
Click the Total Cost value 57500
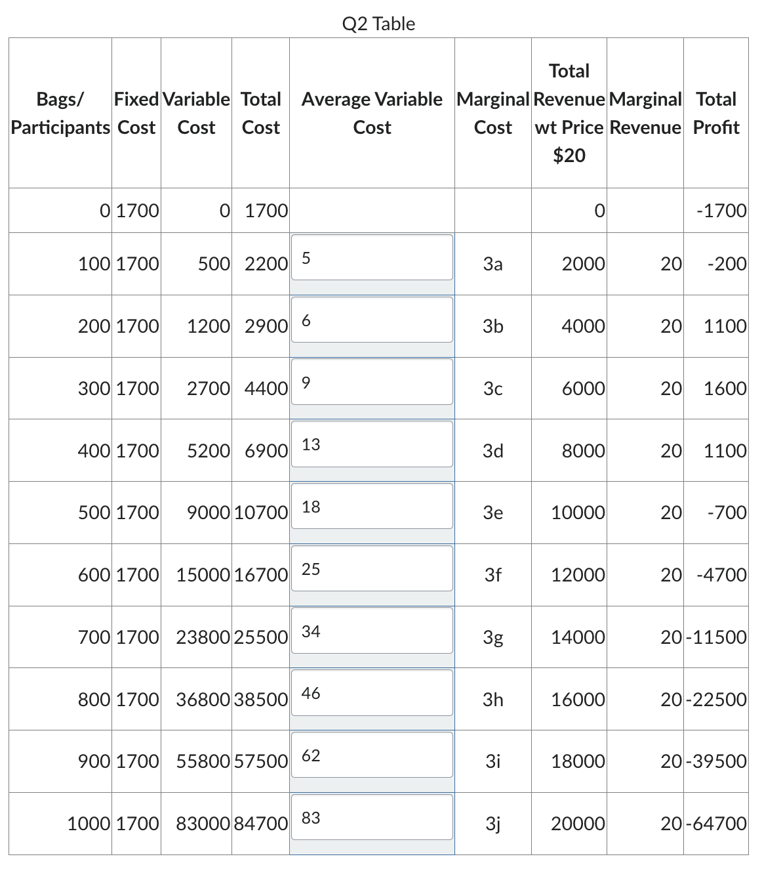click(261, 761)
